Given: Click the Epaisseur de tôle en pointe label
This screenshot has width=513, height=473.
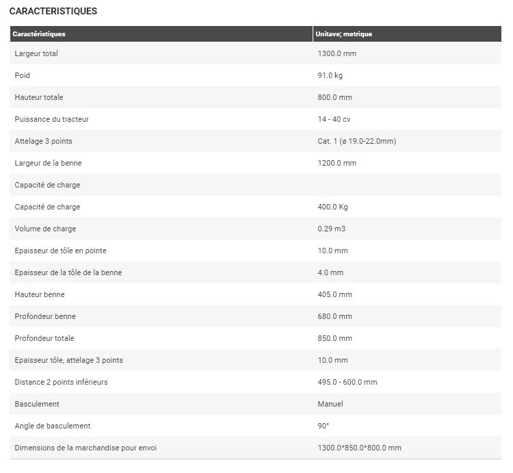Looking at the screenshot, I should tap(61, 251).
